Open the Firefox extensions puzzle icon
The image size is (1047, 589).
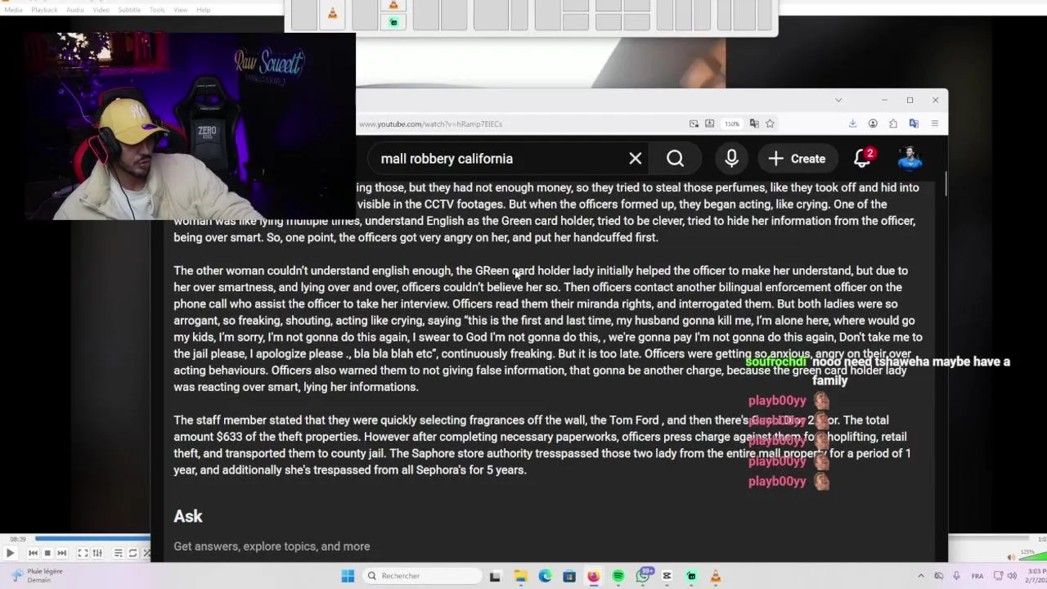point(893,124)
